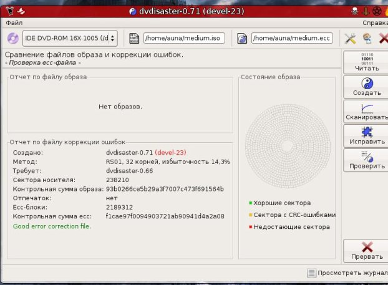Expand the IDE DVD-ROM drive dropdown
388x285 pixels.
(70, 38)
